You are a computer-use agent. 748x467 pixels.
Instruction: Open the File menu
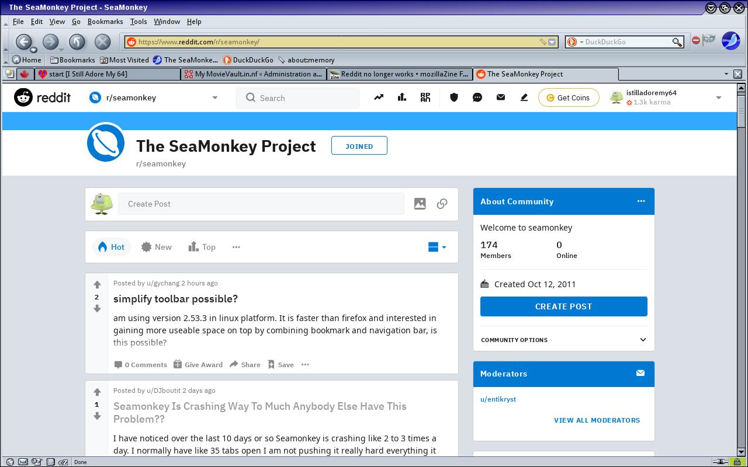(x=18, y=22)
